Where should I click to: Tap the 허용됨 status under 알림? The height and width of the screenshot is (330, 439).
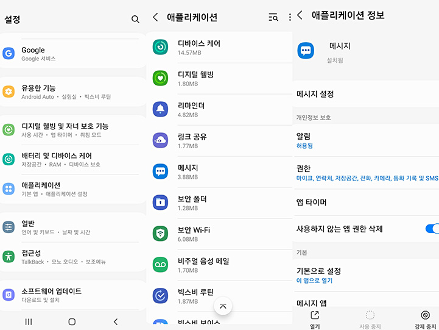click(304, 146)
